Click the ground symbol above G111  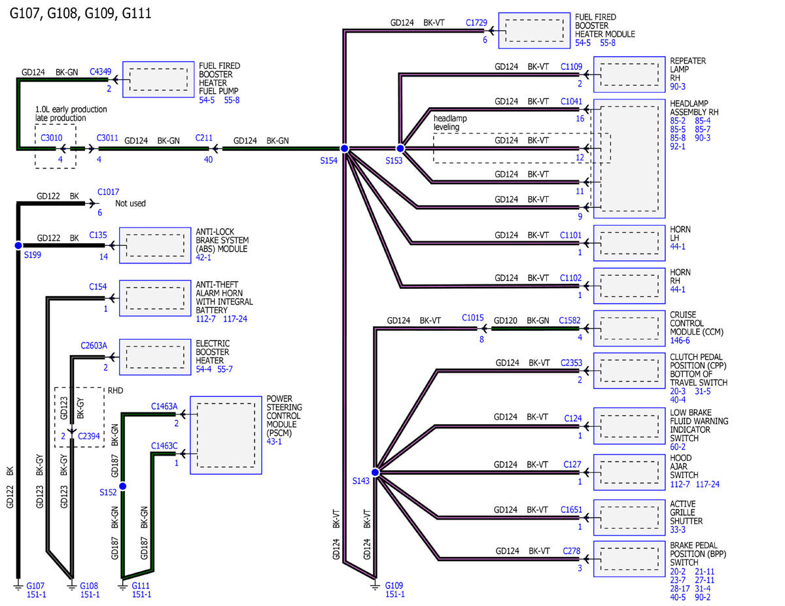[122, 582]
